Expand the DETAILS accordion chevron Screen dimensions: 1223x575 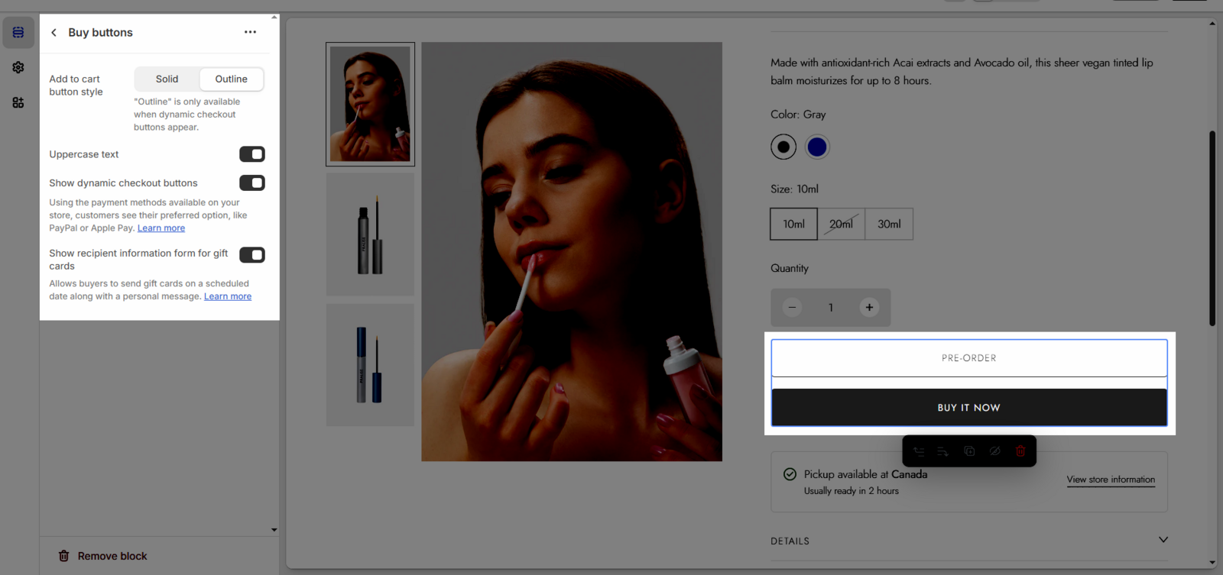pyautogui.click(x=1163, y=540)
